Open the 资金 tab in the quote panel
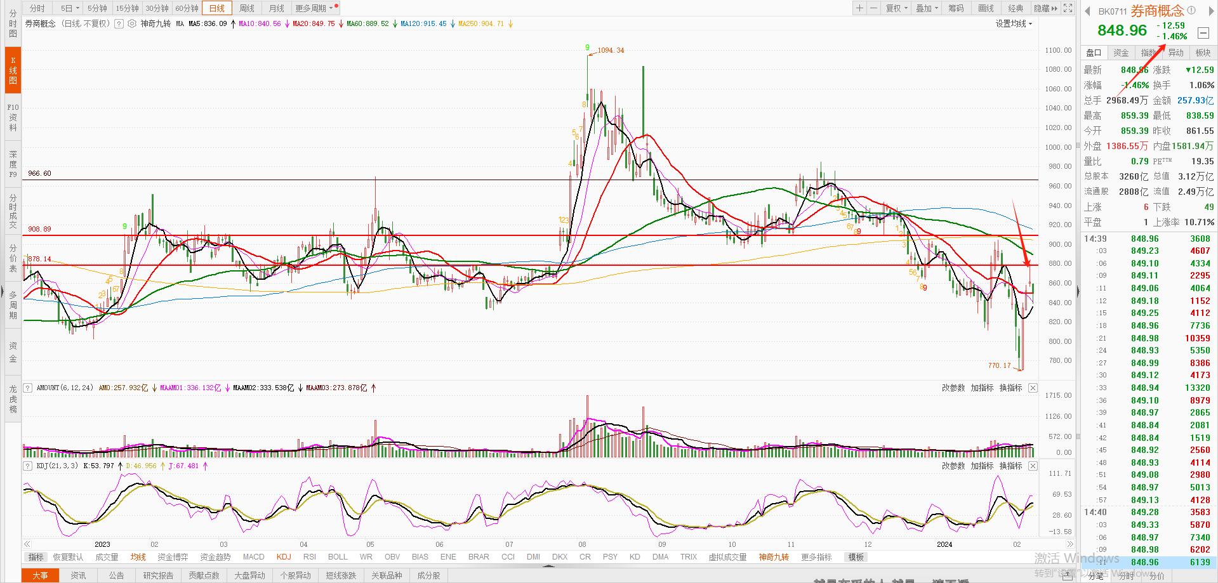This screenshot has width=1218, height=583. 1121,53
